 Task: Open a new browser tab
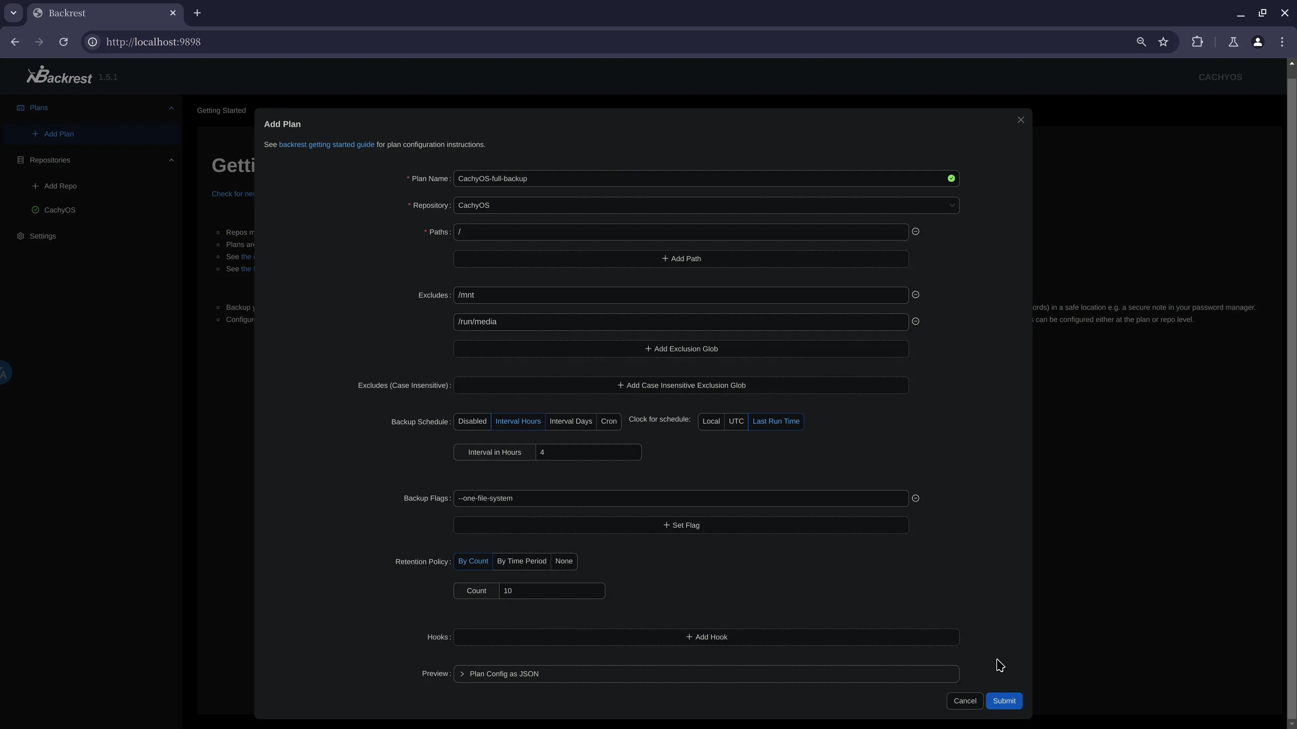(x=197, y=13)
